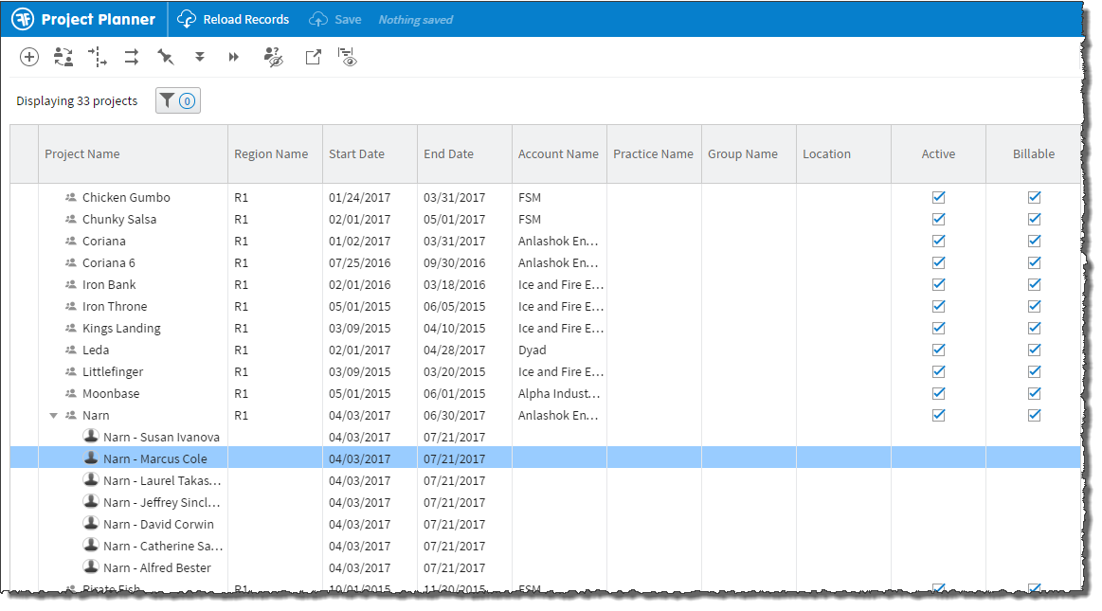Image resolution: width=1102 pixels, height=611 pixels.
Task: Click the add (plus circle) toolbar icon
Action: coord(29,58)
